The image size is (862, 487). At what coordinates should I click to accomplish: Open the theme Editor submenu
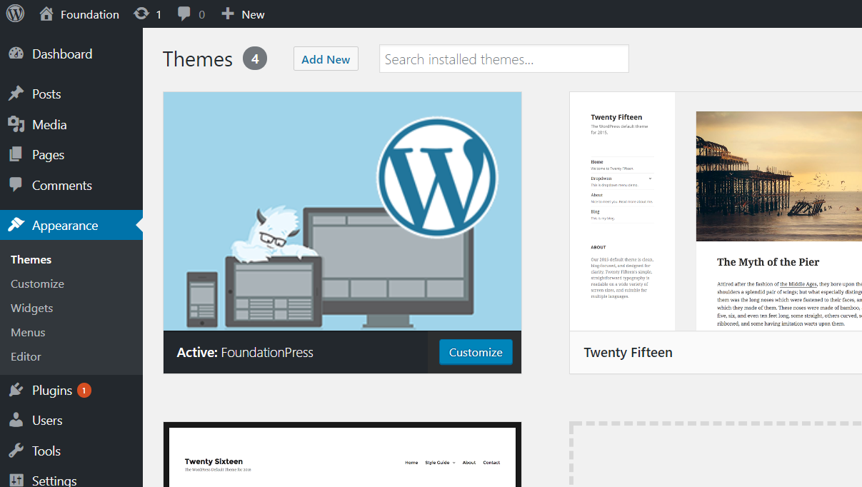pos(26,357)
